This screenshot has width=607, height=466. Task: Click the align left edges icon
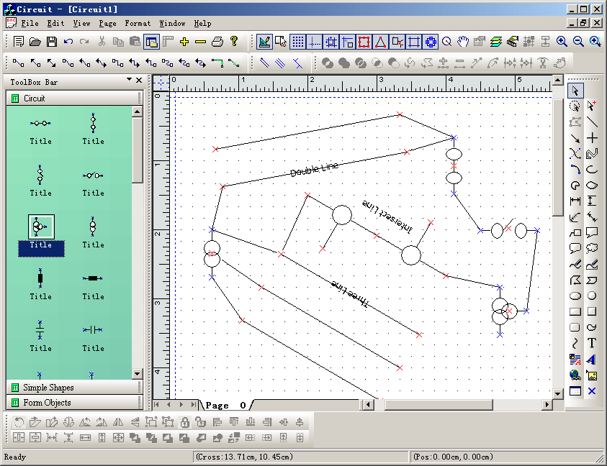coord(217,422)
